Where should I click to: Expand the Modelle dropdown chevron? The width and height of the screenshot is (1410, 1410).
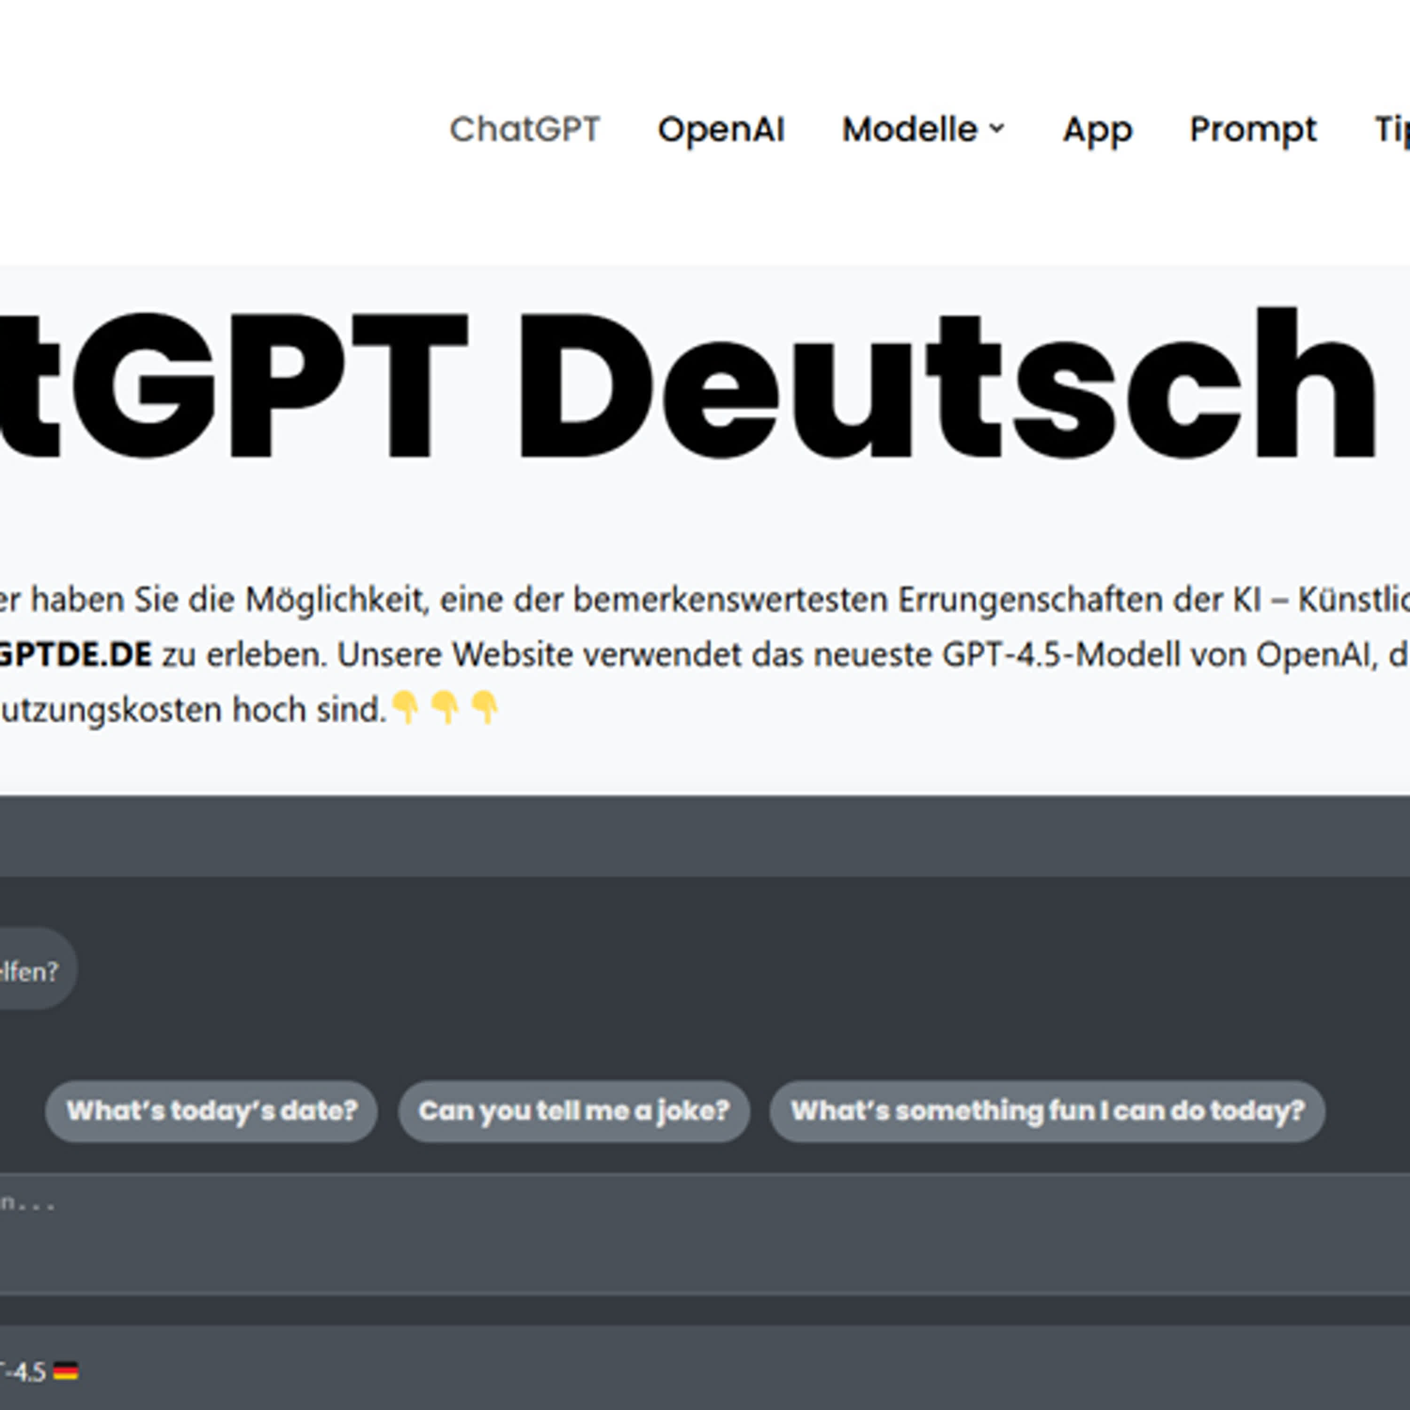(x=996, y=129)
